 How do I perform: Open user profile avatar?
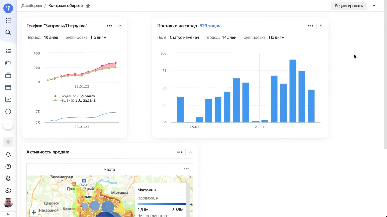[8, 203]
